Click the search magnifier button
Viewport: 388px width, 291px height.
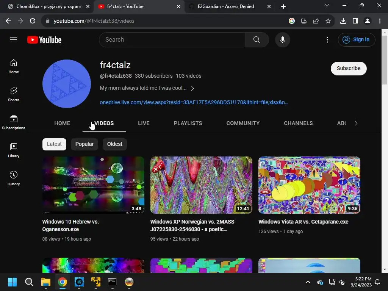[257, 39]
